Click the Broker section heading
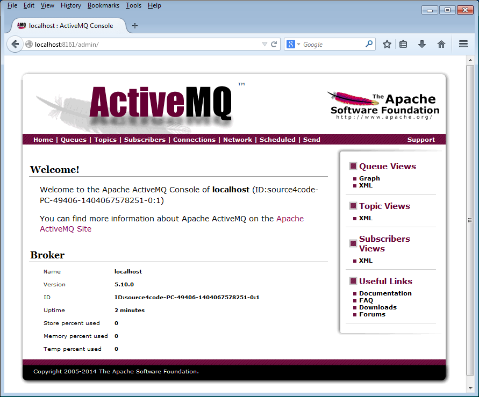Screen dimensions: 479x397 (47, 255)
